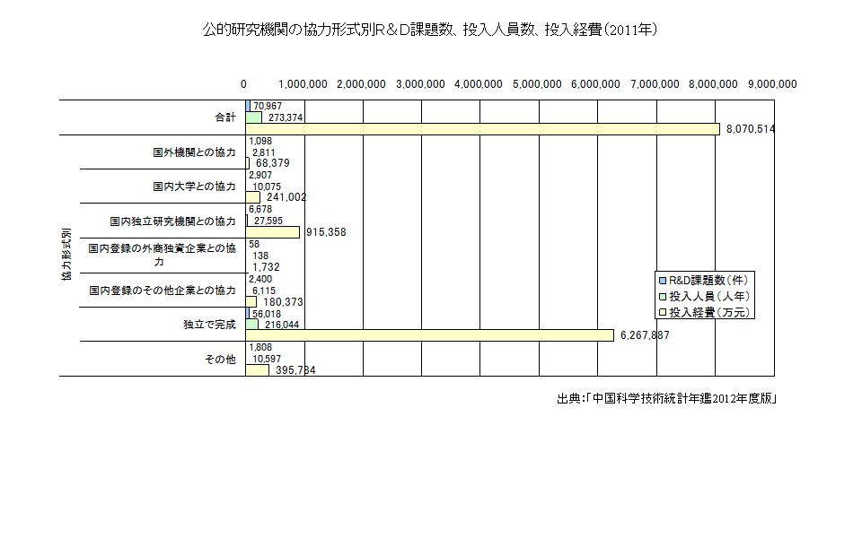The image size is (862, 538).
Task: Select the chart title text
Action: (x=431, y=30)
